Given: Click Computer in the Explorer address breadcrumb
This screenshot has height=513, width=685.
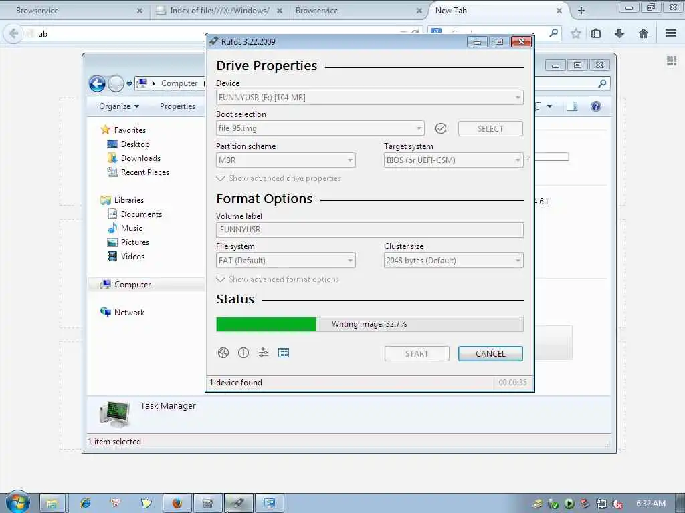Looking at the screenshot, I should (179, 83).
